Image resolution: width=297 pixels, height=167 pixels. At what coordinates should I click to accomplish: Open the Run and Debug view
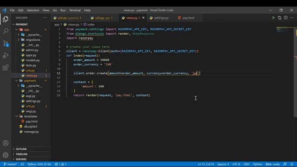pyautogui.click(x=6, y=56)
